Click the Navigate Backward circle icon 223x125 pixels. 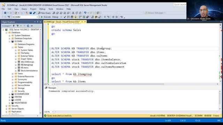point(5,13)
